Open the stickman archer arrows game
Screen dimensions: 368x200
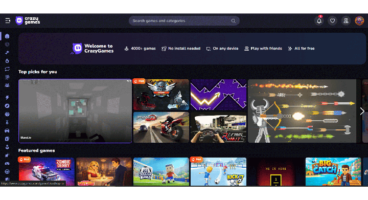coord(302,111)
